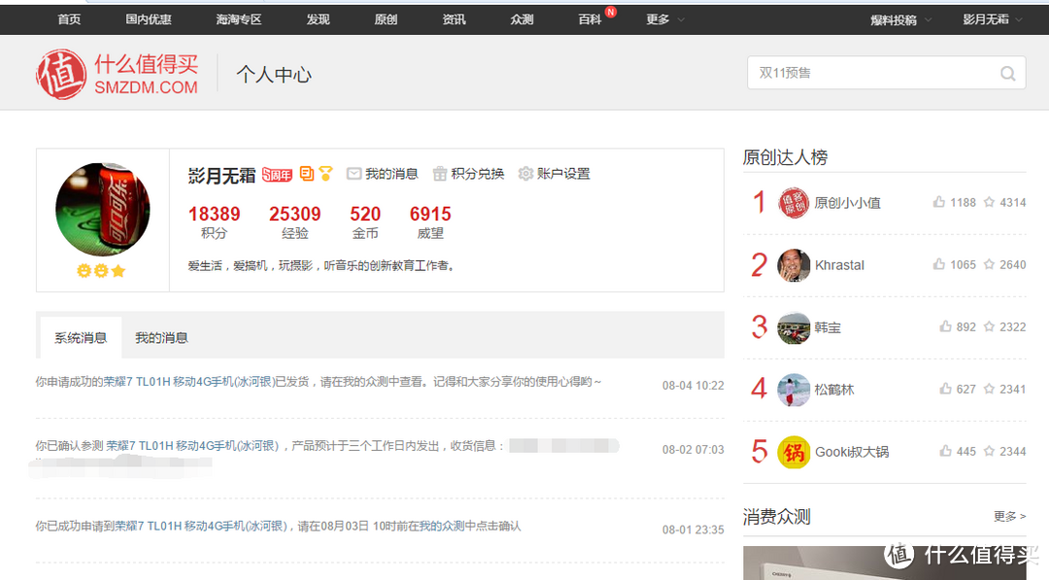Image resolution: width=1049 pixels, height=580 pixels.
Task: Click 松鹤林's avatar
Action: pos(794,390)
